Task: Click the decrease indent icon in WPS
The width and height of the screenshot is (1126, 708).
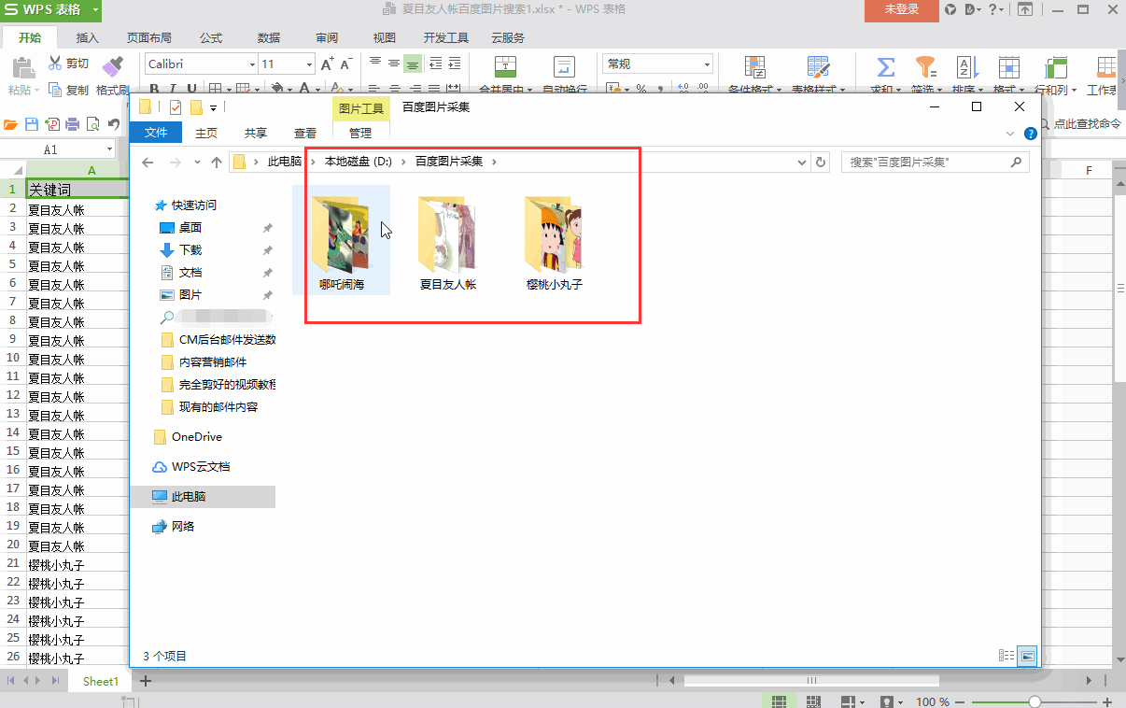Action: point(435,64)
